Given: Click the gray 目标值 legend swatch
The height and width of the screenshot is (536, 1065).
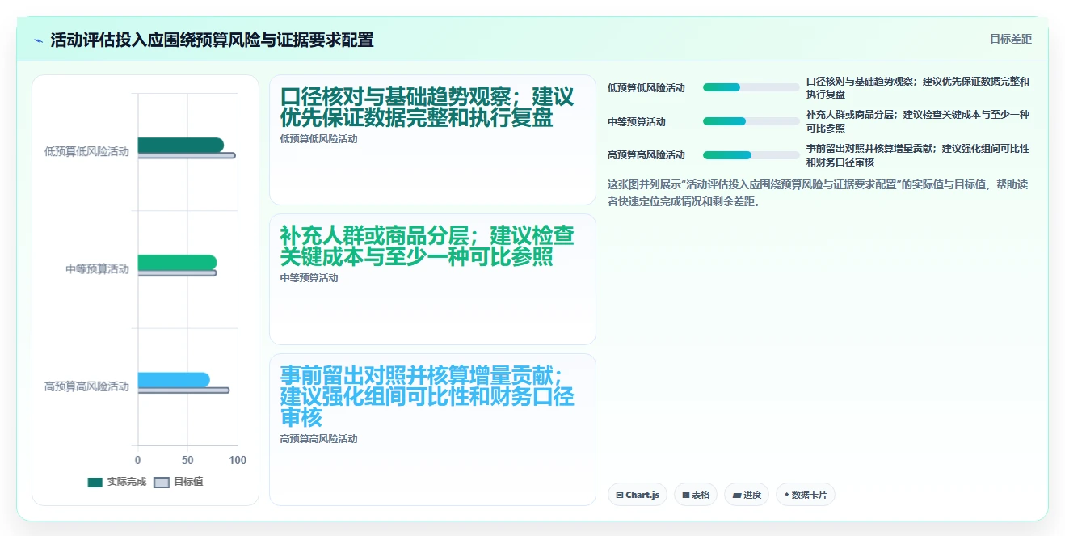Looking at the screenshot, I should pos(162,483).
